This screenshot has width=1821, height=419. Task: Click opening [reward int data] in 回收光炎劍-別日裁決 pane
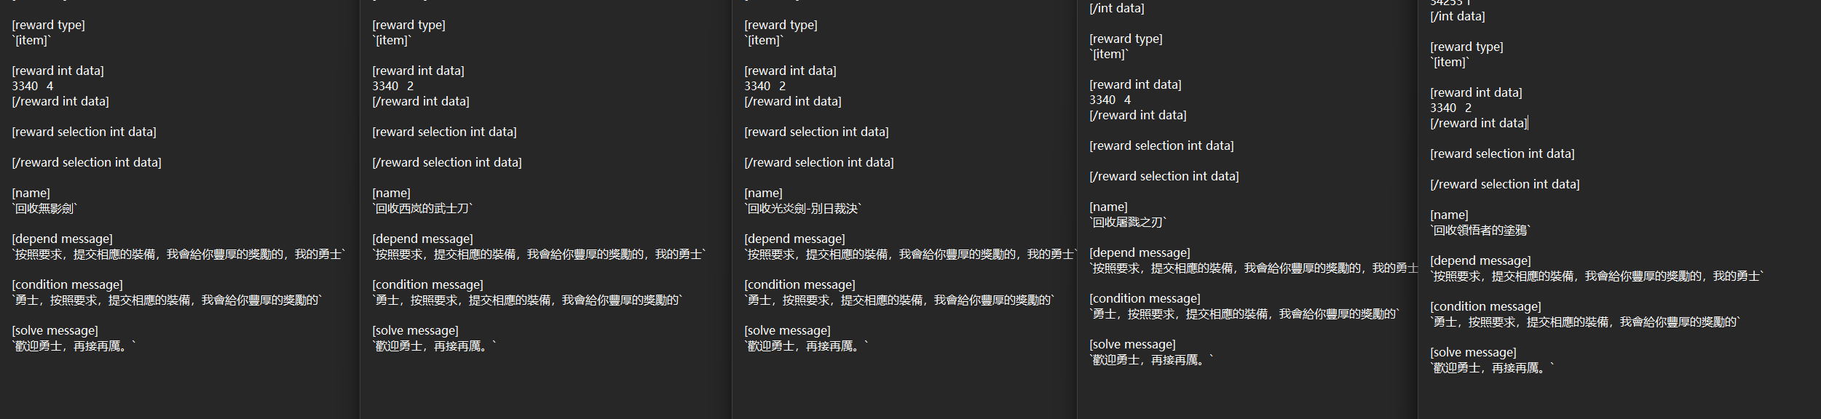(x=790, y=71)
